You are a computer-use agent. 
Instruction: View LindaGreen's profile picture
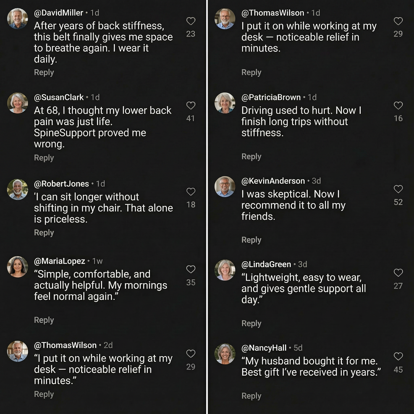225,270
